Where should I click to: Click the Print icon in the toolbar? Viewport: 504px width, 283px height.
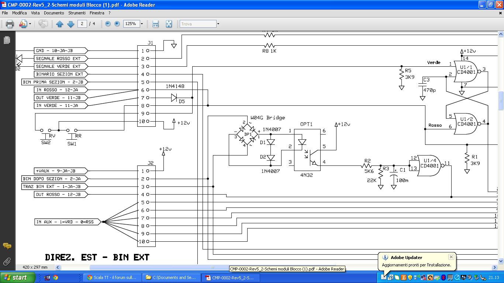(x=10, y=24)
